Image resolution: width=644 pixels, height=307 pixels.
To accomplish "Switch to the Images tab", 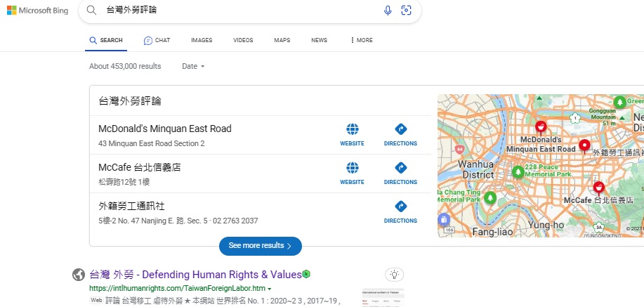I will tap(202, 40).
